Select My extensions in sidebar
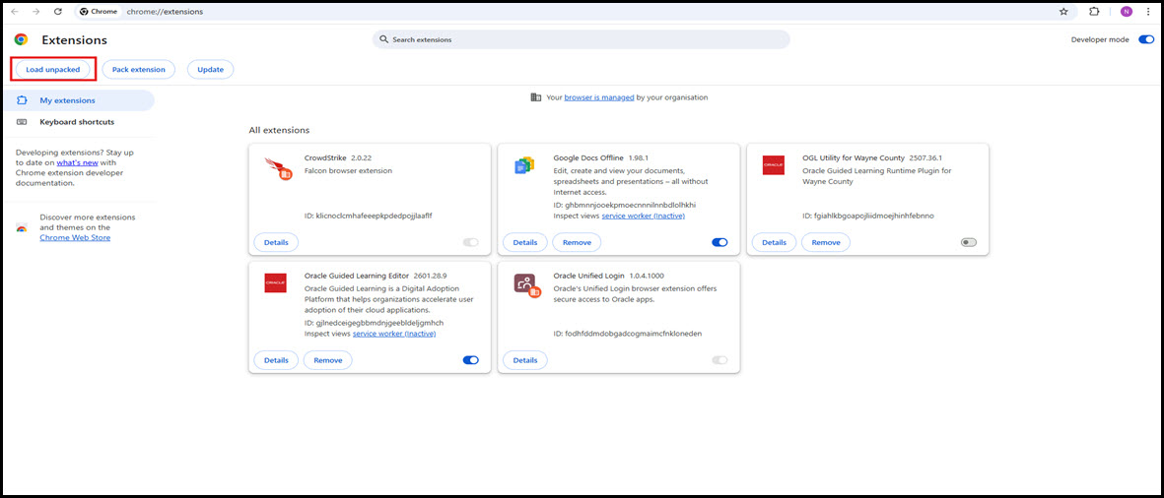Screen dimensions: 1164x498 point(79,100)
